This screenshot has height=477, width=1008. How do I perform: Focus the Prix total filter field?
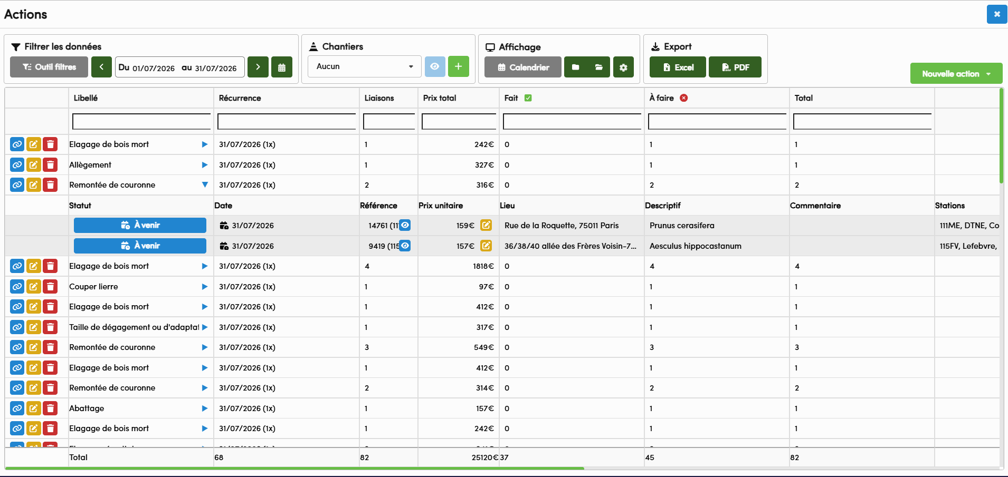point(459,121)
